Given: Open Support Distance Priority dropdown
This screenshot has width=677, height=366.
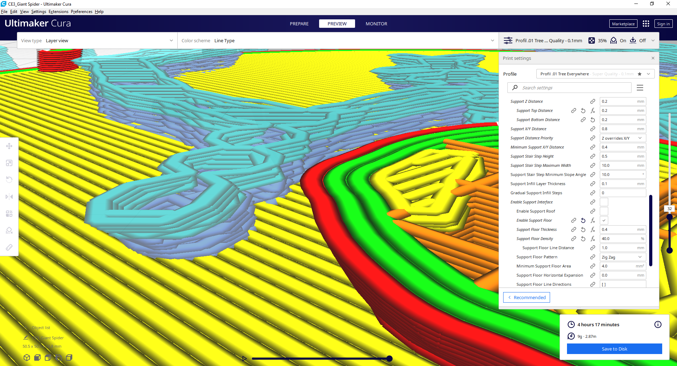Looking at the screenshot, I should [x=623, y=138].
